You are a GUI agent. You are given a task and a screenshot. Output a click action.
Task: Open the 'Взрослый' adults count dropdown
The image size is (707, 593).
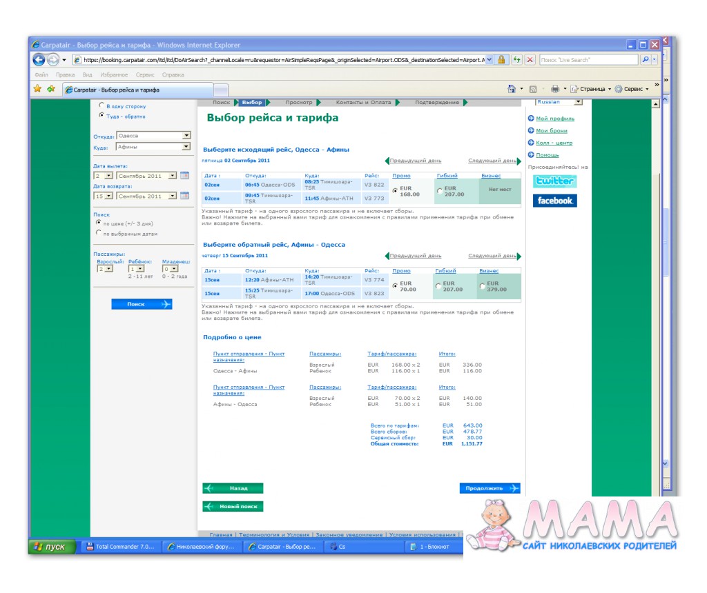point(108,269)
